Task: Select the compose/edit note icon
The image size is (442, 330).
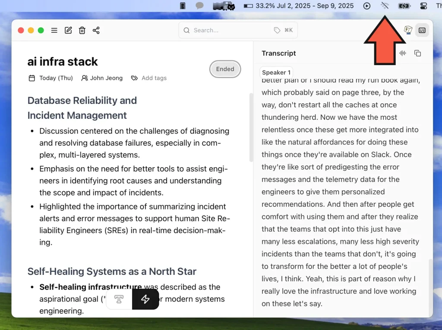Action: point(68,30)
